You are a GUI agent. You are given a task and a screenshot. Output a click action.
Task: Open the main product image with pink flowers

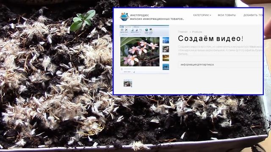coord(144,50)
